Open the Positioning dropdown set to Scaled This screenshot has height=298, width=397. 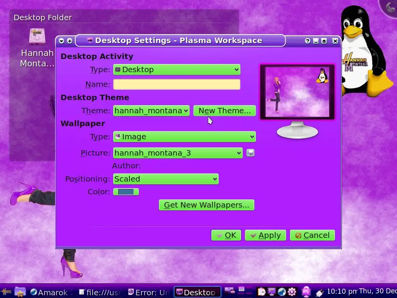pyautogui.click(x=166, y=179)
